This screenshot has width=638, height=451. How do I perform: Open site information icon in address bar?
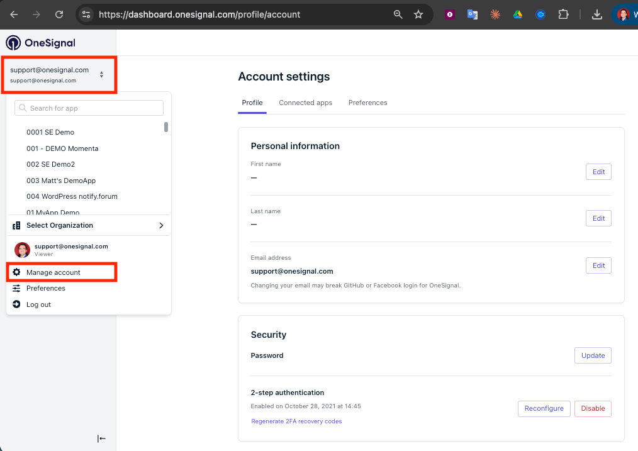pyautogui.click(x=86, y=14)
